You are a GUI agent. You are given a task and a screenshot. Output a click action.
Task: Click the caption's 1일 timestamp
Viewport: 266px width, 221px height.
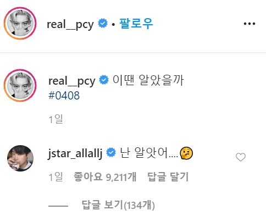[56, 119]
